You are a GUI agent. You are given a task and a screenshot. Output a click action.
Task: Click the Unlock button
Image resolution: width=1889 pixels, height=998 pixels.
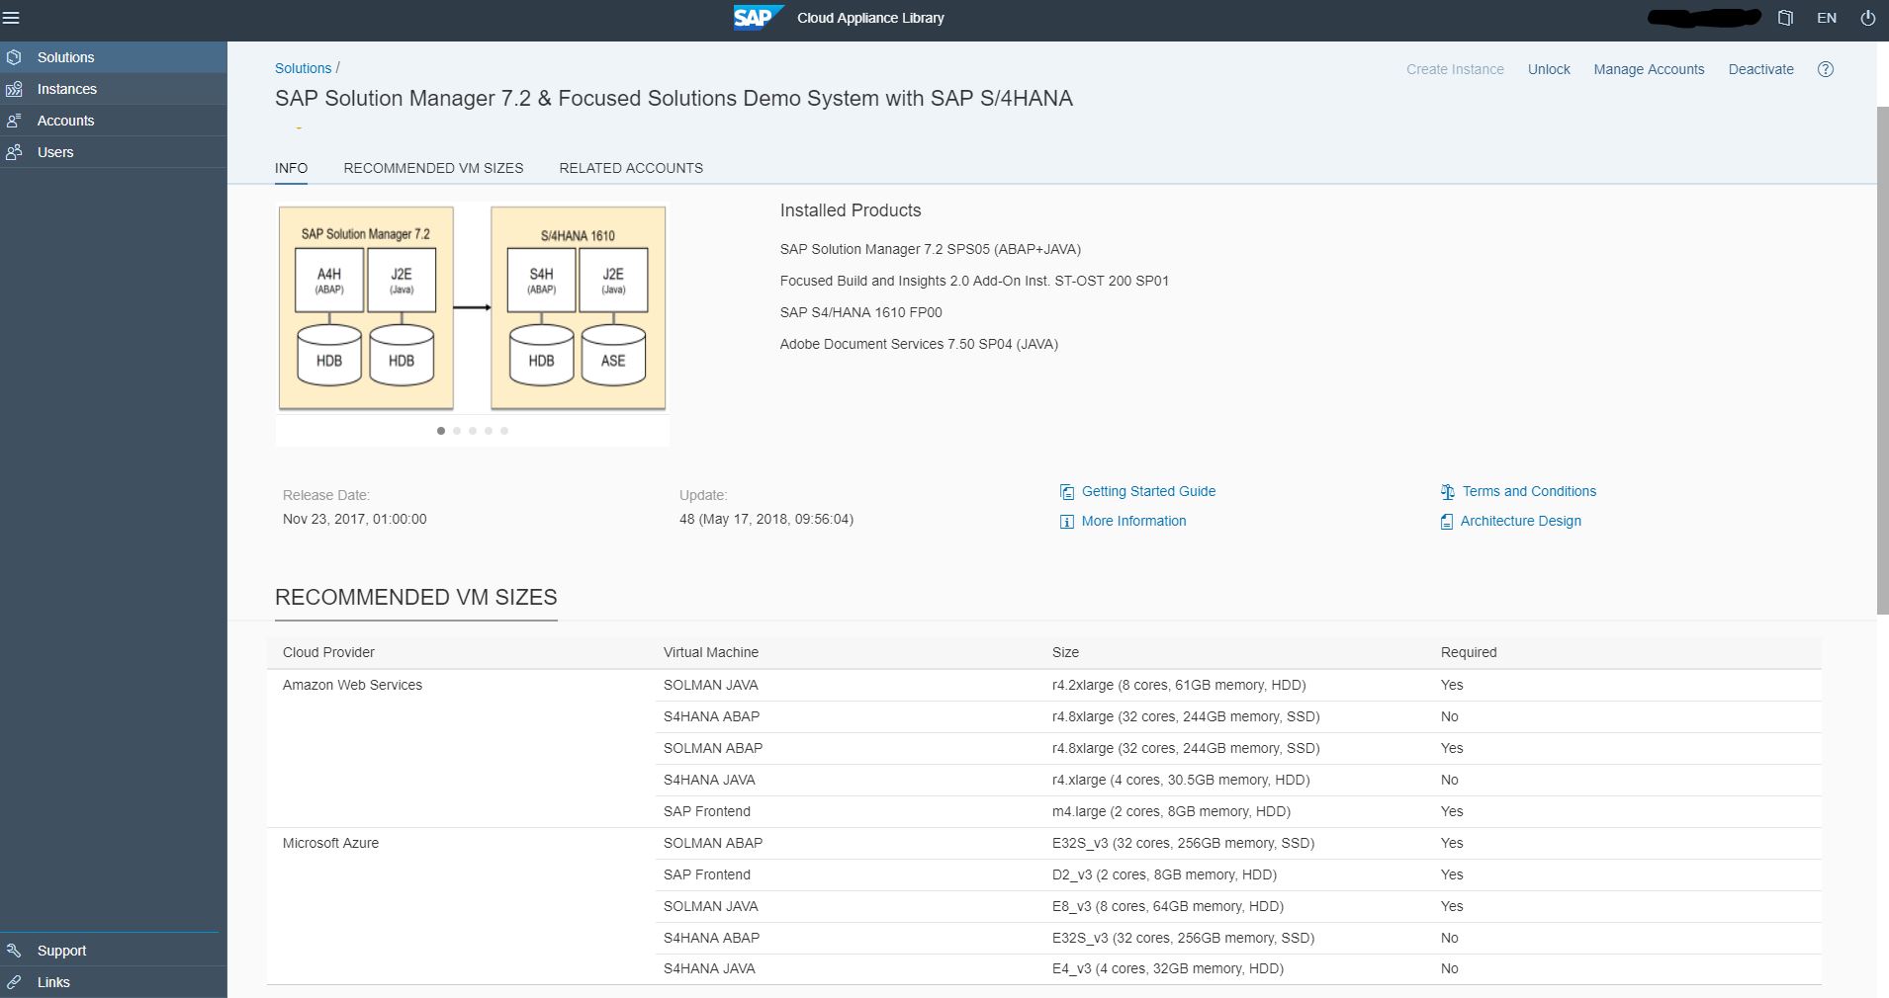tap(1549, 69)
